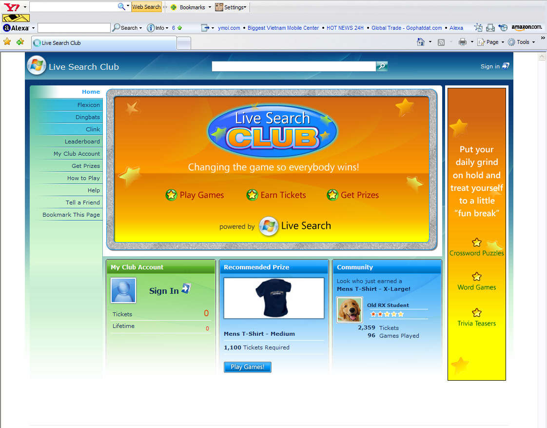Click the Favorites Center star icon
547x428 pixels.
7,42
